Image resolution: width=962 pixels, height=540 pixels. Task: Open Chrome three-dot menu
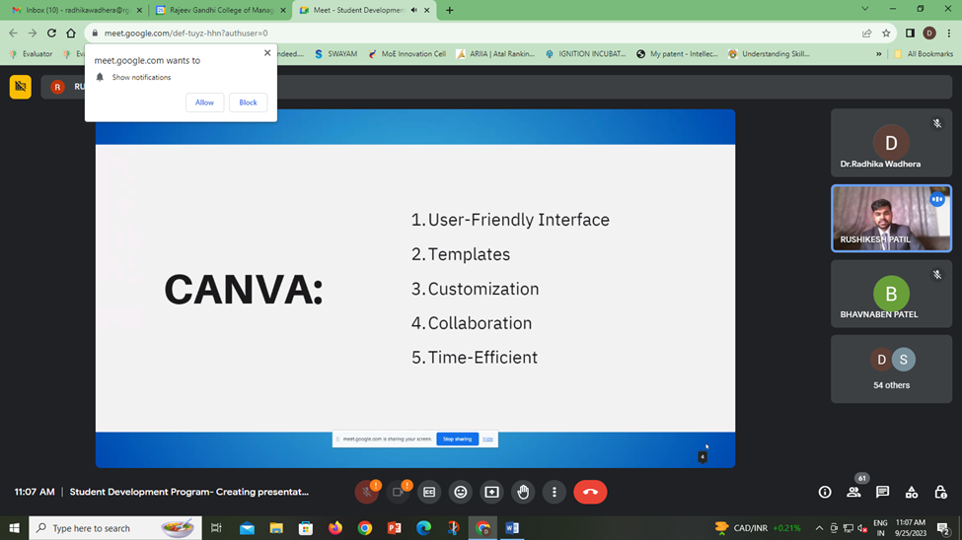pos(948,34)
